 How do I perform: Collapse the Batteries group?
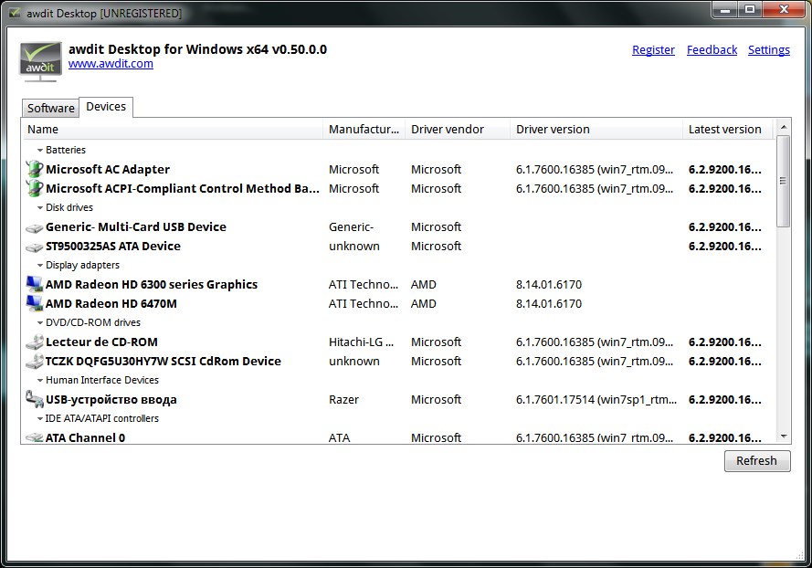click(x=40, y=151)
